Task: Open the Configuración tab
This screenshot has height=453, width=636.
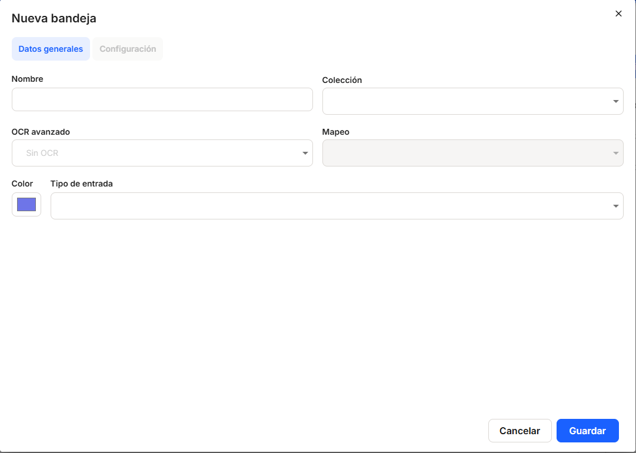Action: [128, 49]
